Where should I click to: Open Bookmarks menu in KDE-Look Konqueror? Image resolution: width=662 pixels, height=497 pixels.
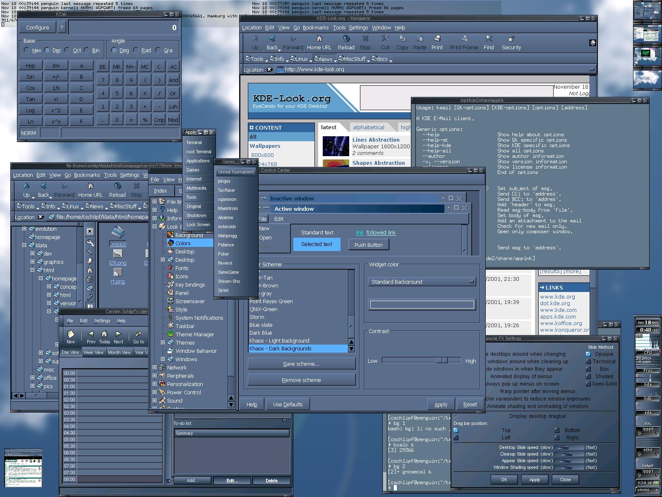click(316, 28)
